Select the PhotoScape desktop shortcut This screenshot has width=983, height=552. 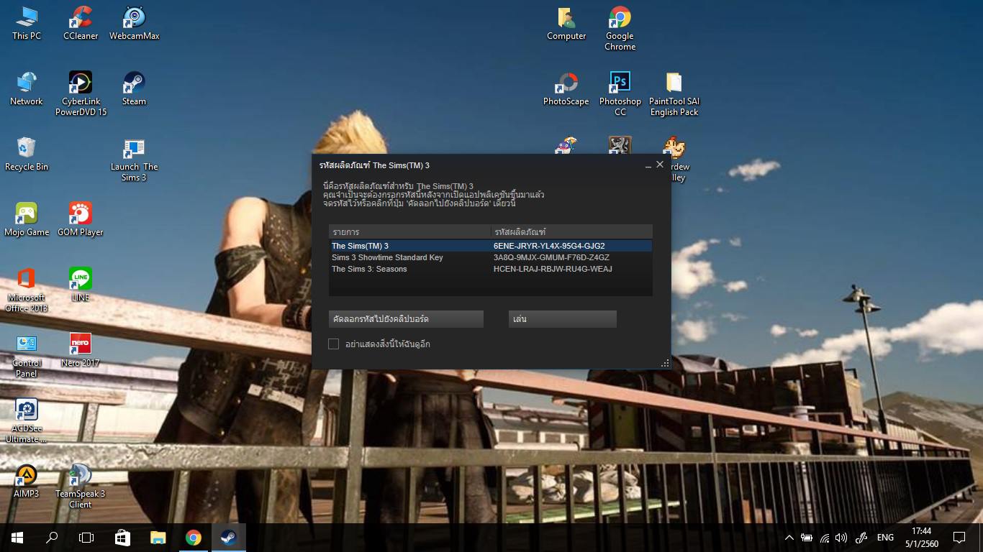(x=566, y=88)
